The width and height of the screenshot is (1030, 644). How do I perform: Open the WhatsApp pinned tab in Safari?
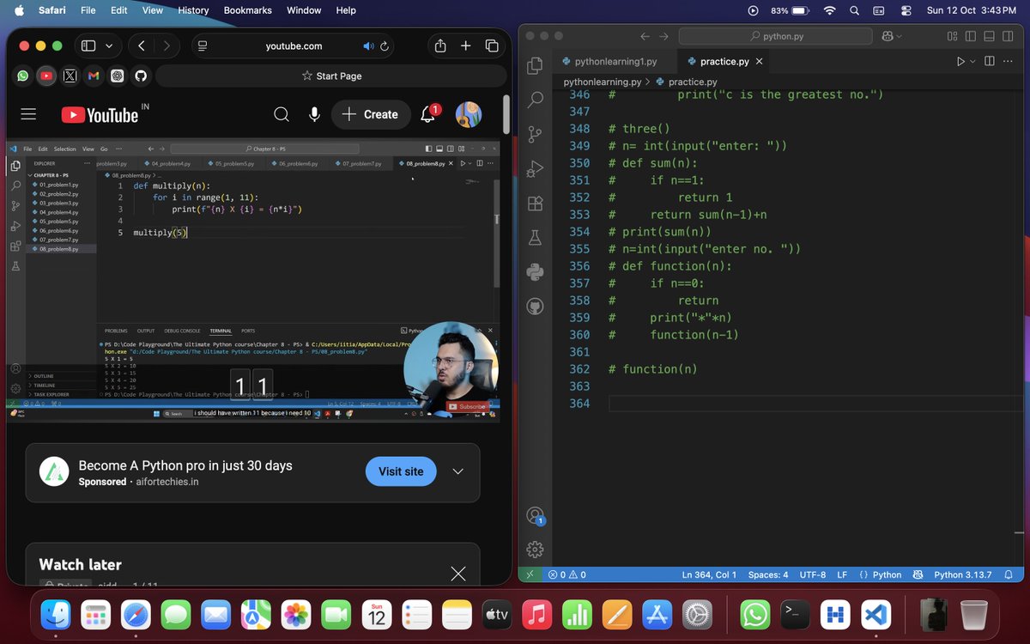(x=23, y=76)
